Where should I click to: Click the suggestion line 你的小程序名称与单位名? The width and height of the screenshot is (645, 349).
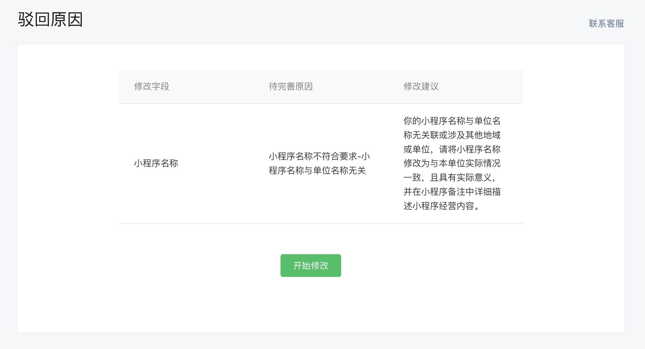coord(452,121)
